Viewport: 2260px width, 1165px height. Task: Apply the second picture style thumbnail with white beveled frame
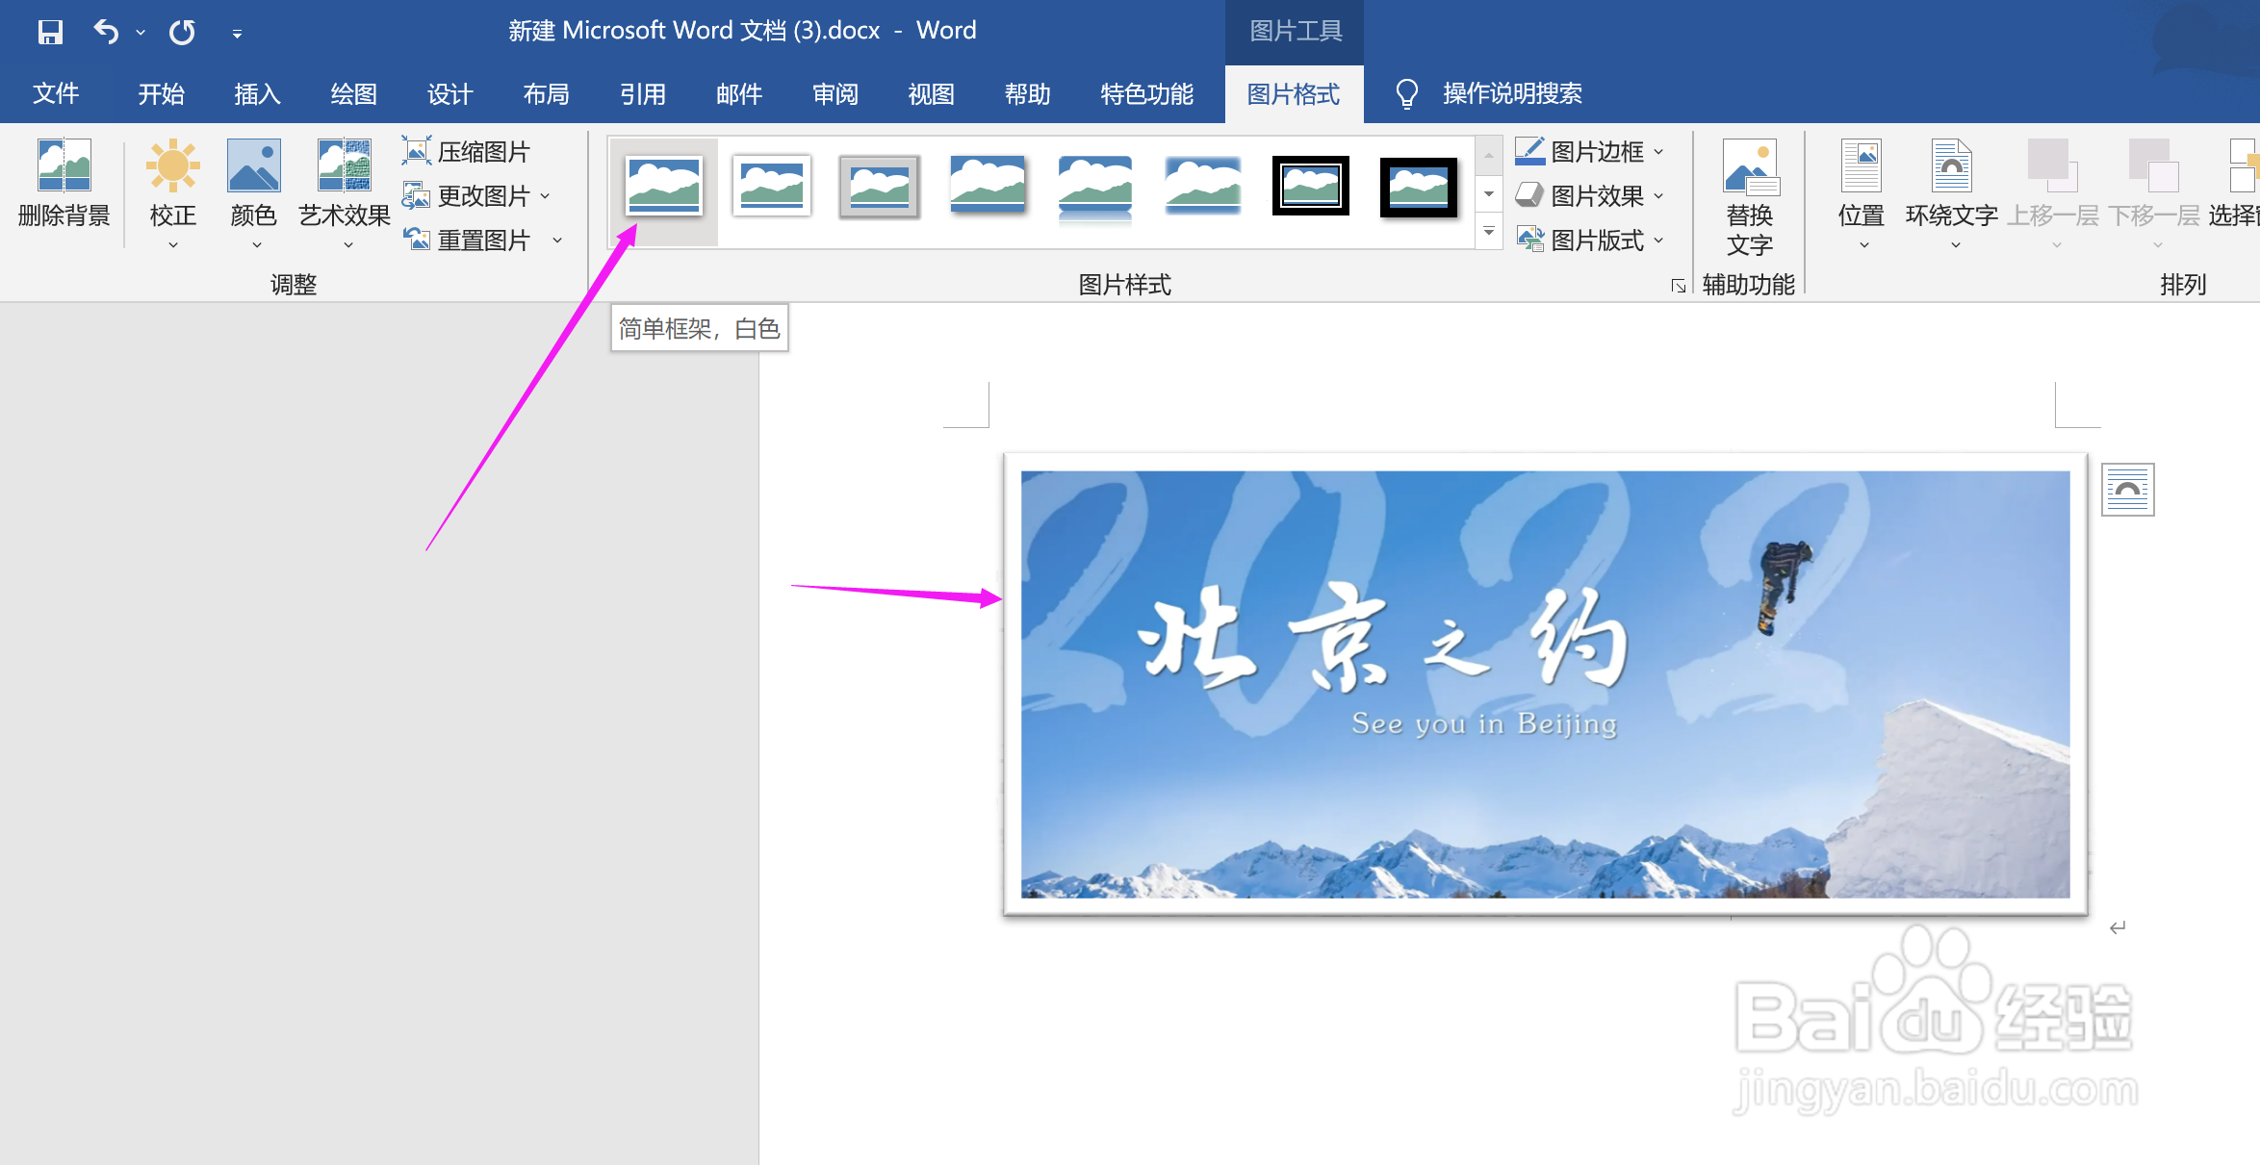(x=771, y=186)
